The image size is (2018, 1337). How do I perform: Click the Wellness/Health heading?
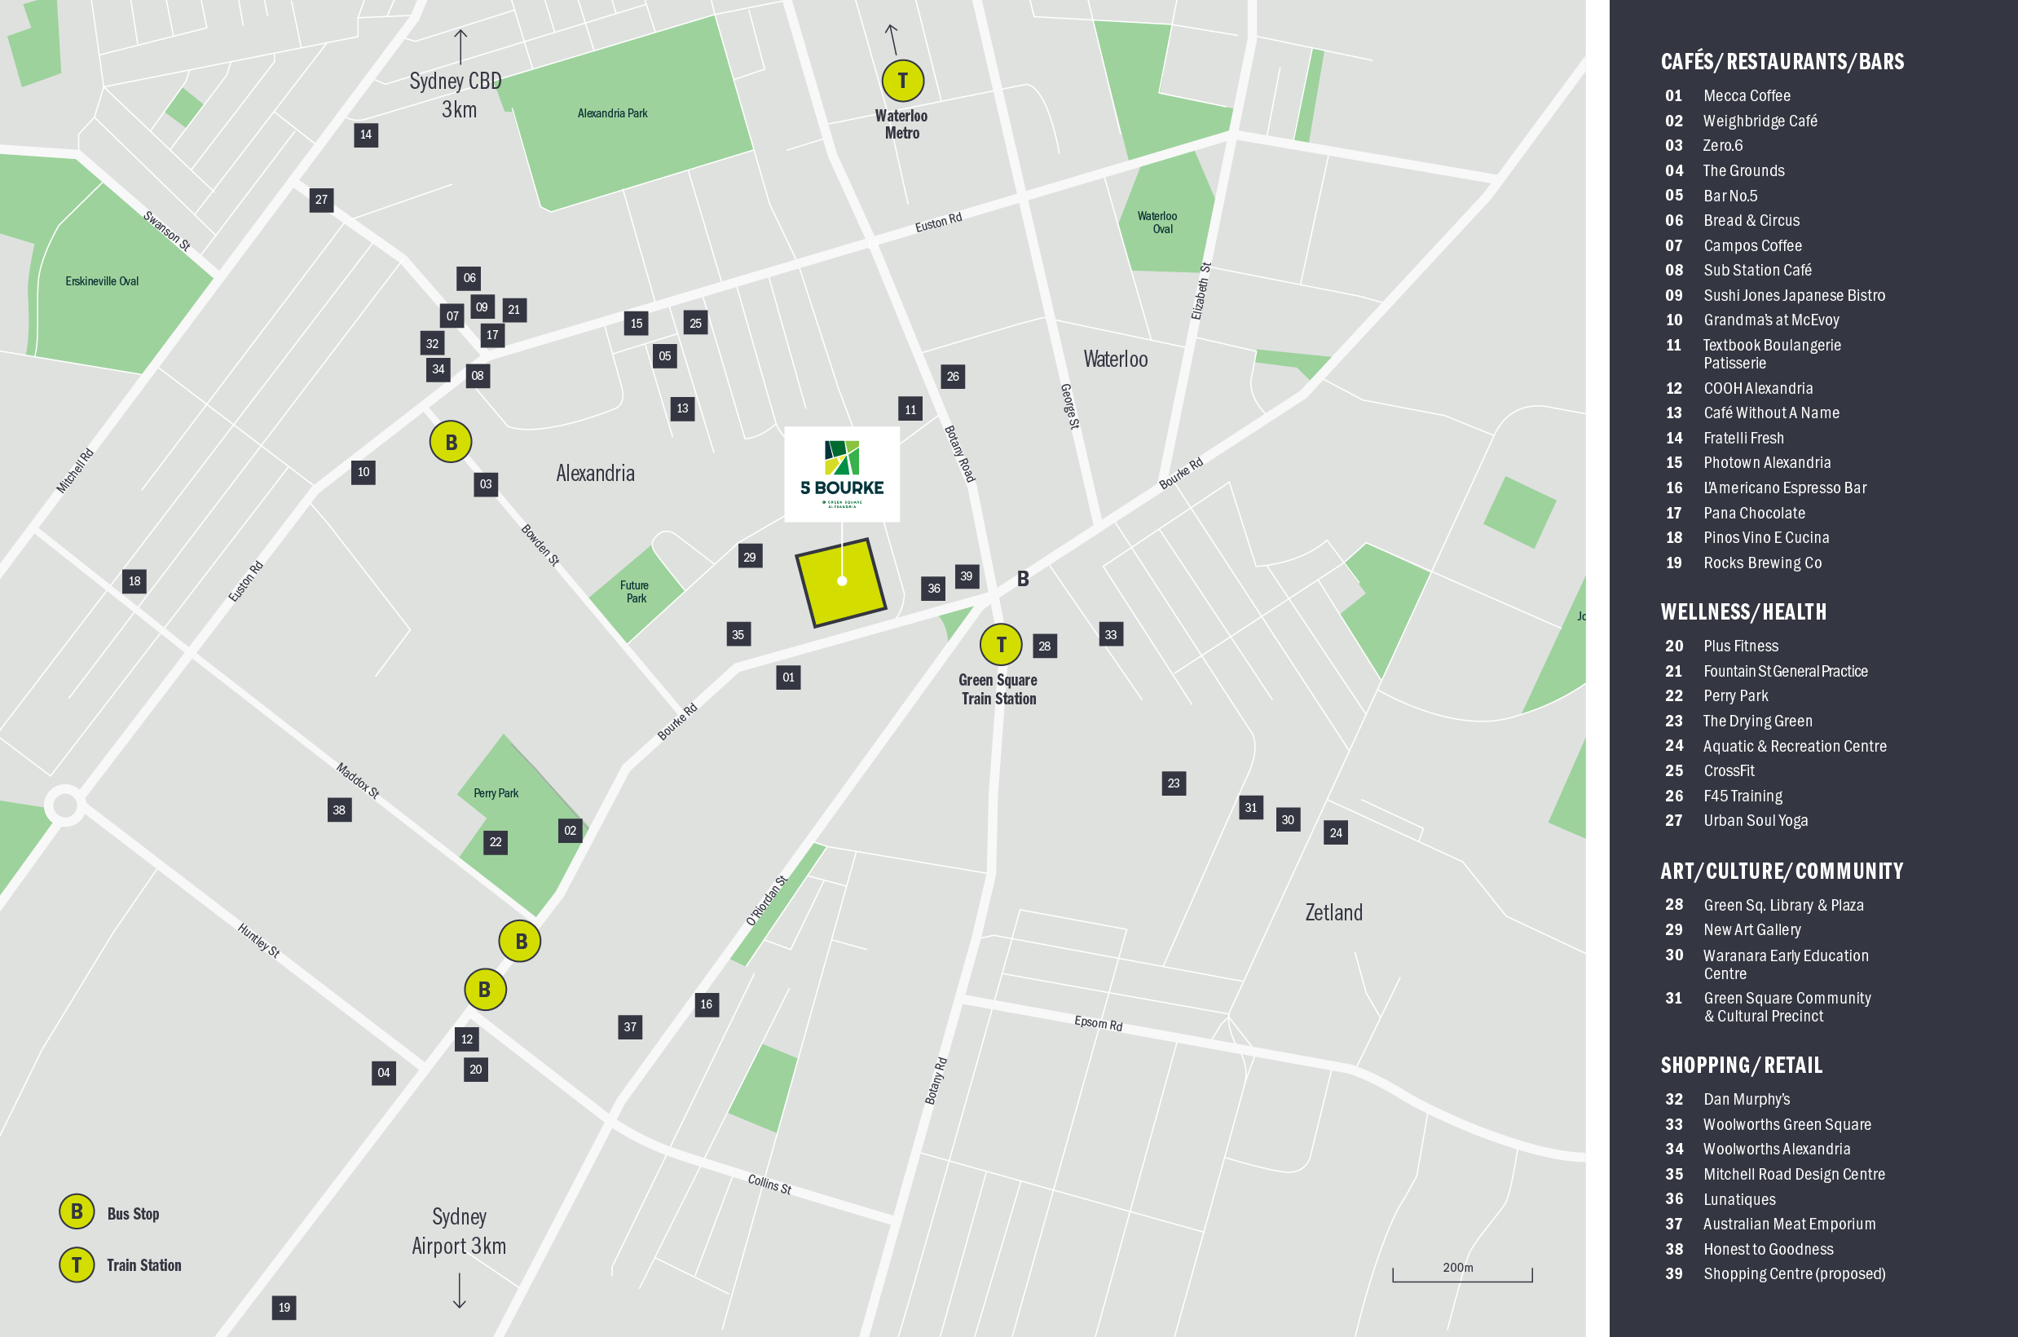tap(1743, 611)
